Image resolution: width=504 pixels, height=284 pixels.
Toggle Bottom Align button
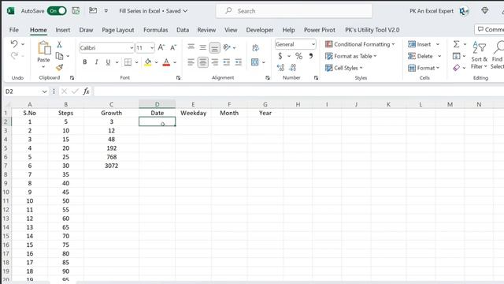(215, 48)
